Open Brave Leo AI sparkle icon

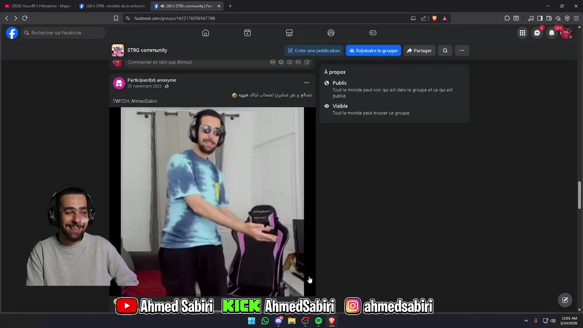(558, 18)
